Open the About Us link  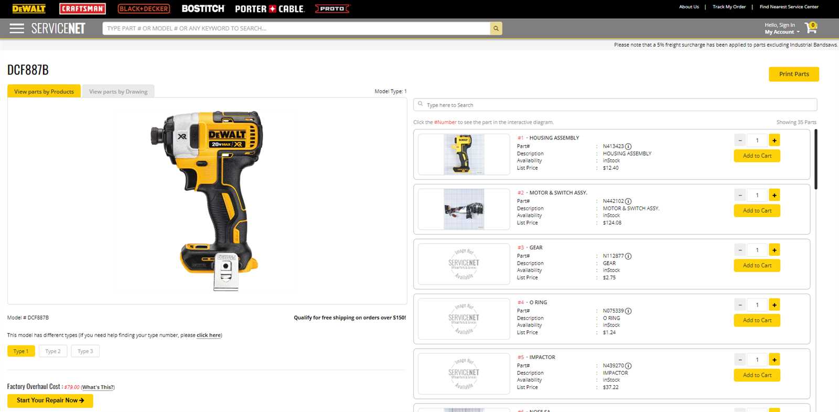click(689, 7)
